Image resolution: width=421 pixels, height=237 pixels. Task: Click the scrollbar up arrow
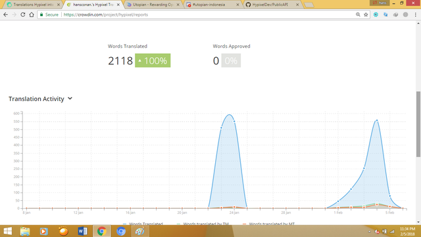point(418,24)
